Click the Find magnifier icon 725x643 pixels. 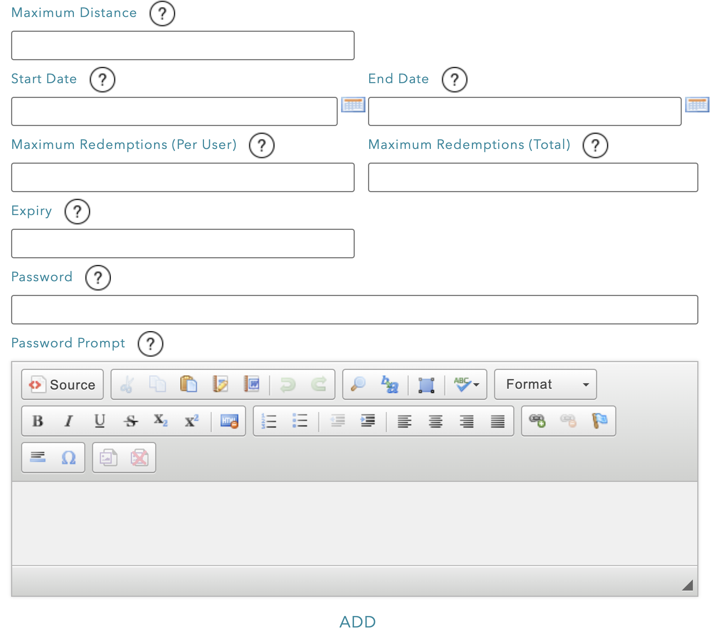coord(358,384)
